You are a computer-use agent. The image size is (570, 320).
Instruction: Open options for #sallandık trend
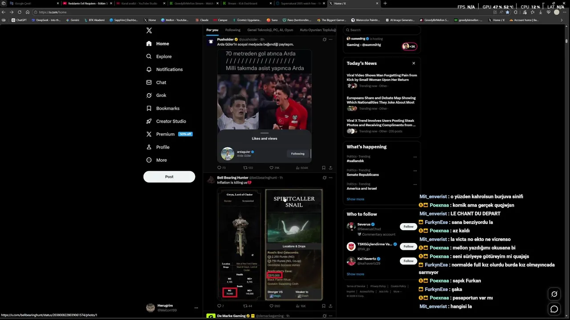point(415,157)
